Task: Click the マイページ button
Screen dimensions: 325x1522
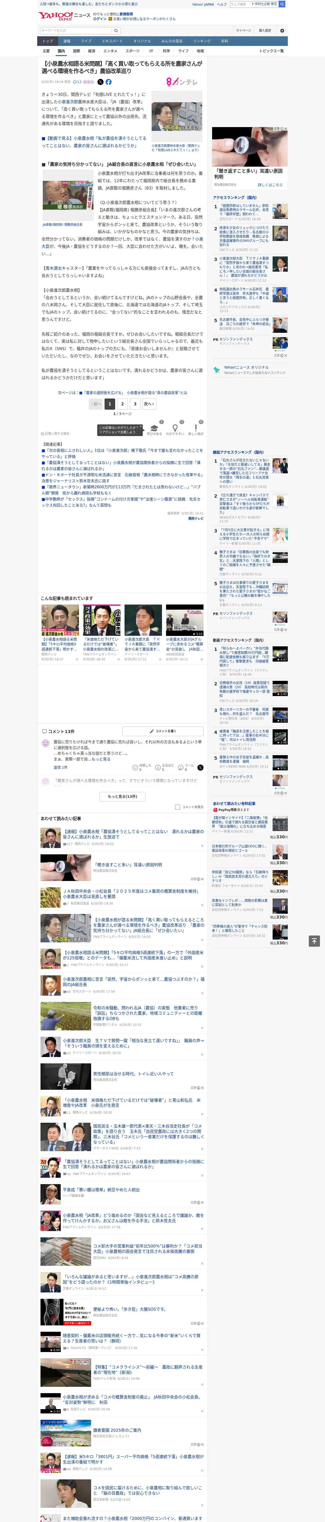Action: click(243, 31)
